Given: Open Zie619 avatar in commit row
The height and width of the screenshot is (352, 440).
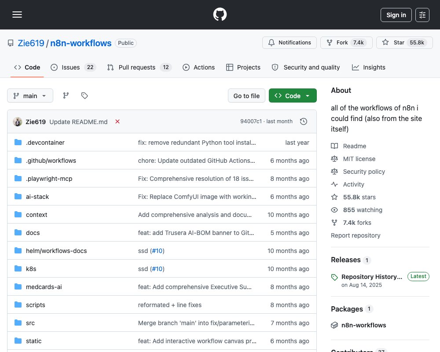Looking at the screenshot, I should click(x=18, y=122).
